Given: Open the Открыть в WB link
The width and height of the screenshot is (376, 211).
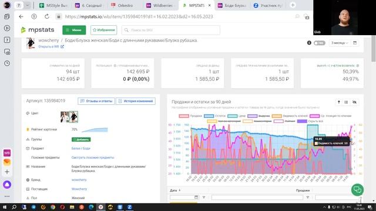Looking at the screenshot, I should tap(51, 47).
